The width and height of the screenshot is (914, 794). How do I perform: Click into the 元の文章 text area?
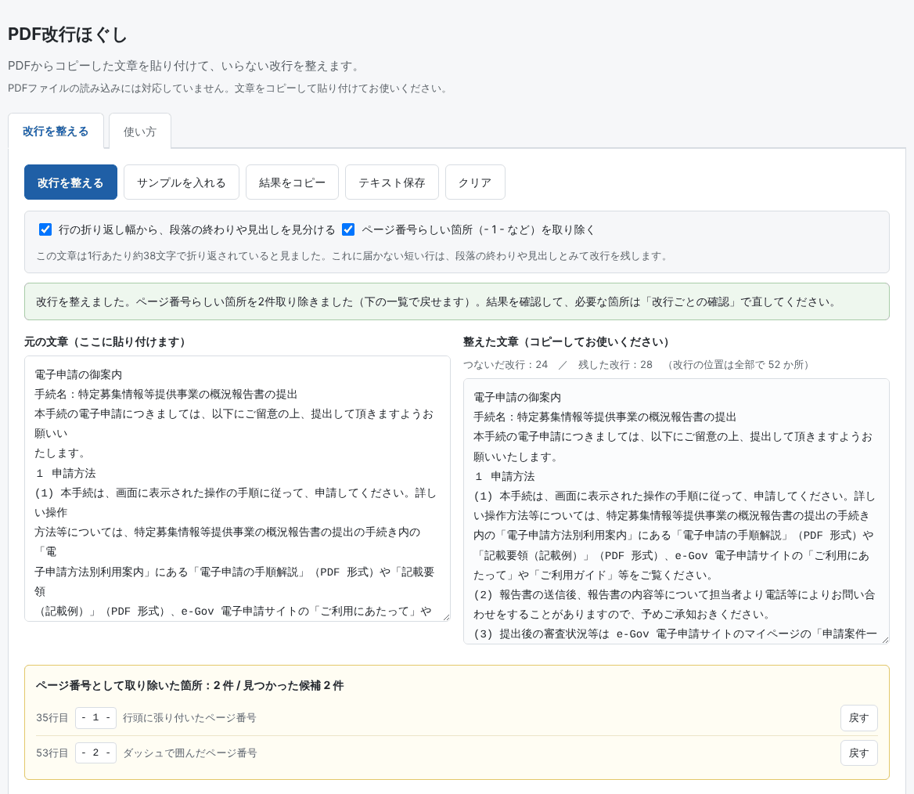[x=237, y=489]
